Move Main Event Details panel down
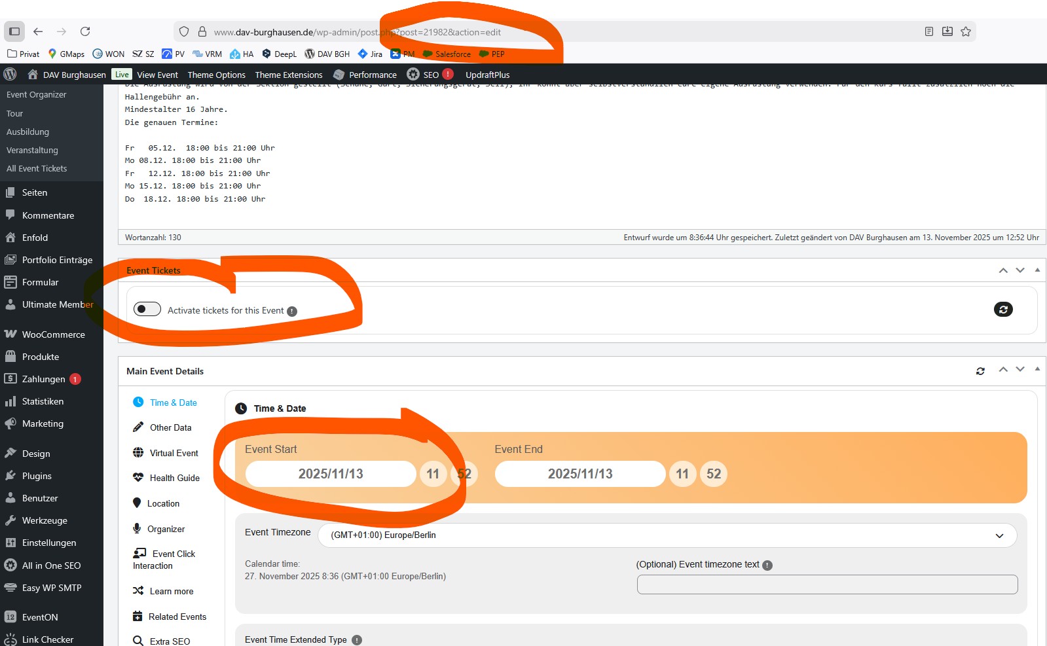This screenshot has width=1047, height=646. pyautogui.click(x=1019, y=370)
